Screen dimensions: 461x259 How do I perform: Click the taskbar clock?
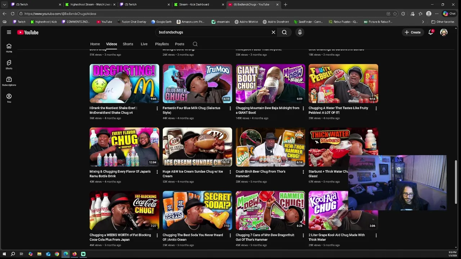pyautogui.click(x=452, y=254)
